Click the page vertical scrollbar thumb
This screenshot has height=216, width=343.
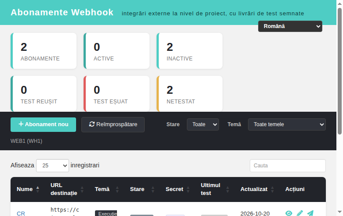[x=339, y=71]
